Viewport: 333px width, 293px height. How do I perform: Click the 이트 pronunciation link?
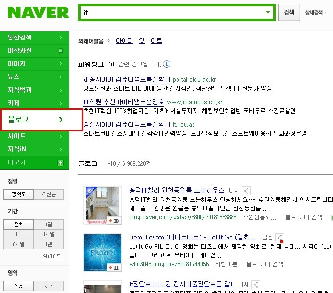point(156,41)
